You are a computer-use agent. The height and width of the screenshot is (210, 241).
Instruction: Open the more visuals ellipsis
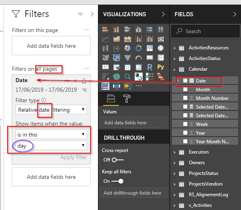139,86
